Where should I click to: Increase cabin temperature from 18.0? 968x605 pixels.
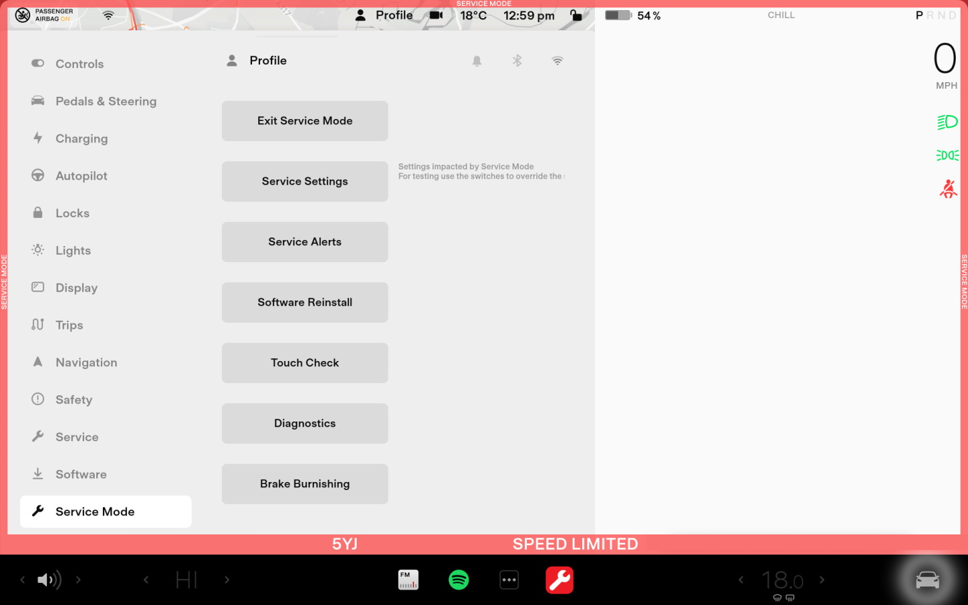click(821, 579)
